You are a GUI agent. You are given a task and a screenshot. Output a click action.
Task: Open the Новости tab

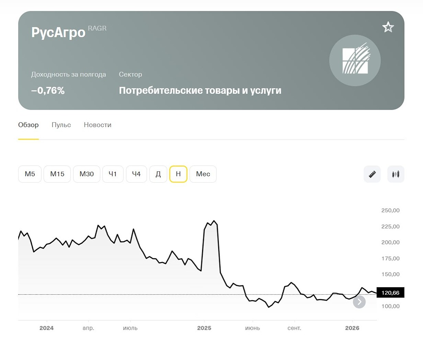97,125
